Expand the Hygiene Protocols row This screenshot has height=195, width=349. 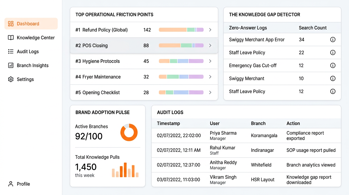point(210,61)
